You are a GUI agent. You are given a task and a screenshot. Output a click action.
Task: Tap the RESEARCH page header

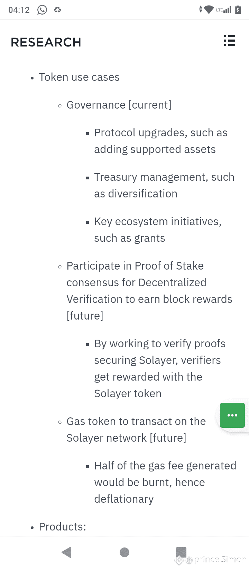pyautogui.click(x=46, y=42)
